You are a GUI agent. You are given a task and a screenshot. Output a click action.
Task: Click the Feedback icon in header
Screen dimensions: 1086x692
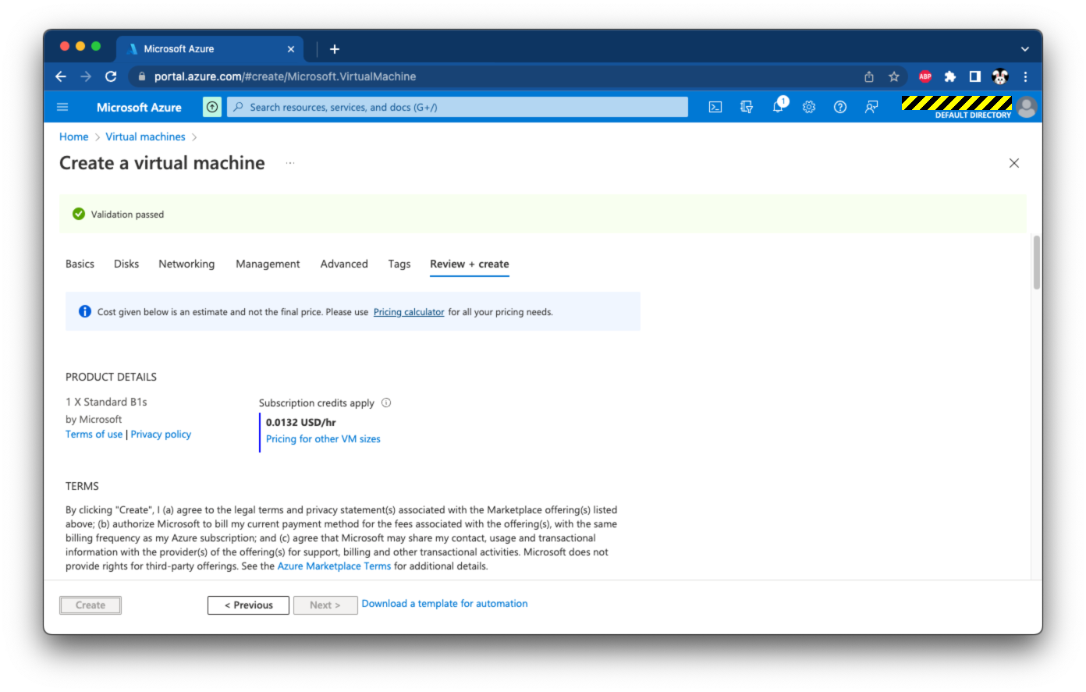click(x=871, y=108)
